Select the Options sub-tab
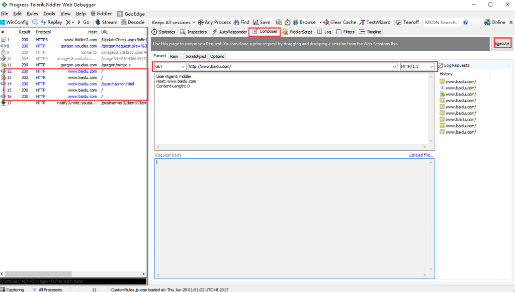 point(217,56)
